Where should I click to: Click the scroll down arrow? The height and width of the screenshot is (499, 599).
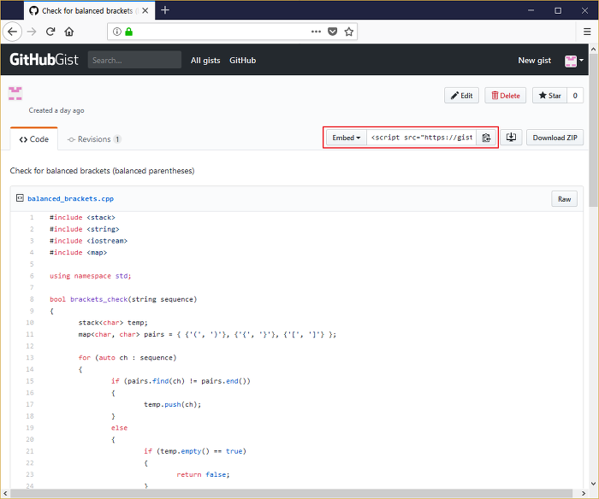(593, 484)
